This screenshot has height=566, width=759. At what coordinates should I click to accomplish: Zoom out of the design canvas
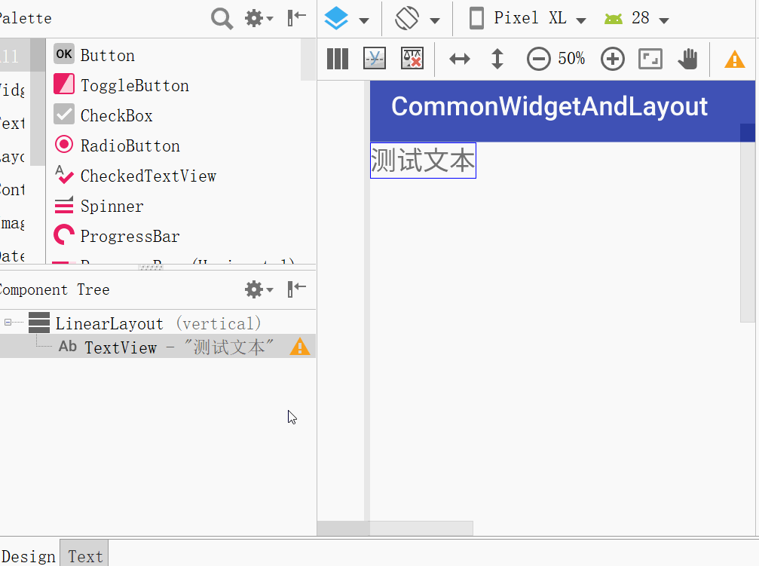click(539, 58)
